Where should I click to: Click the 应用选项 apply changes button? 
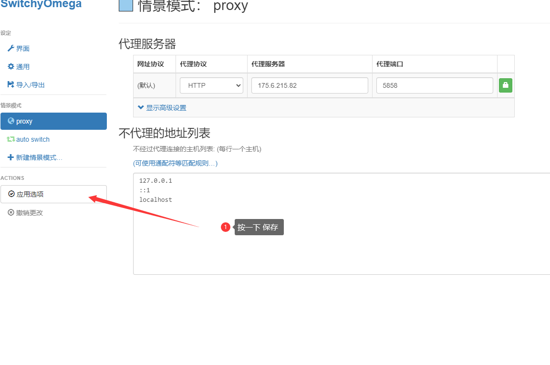54,194
